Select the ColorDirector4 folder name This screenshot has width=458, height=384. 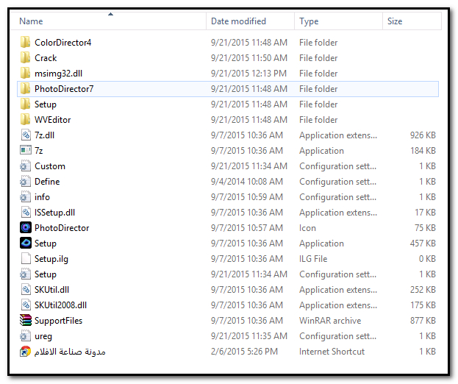click(x=62, y=43)
